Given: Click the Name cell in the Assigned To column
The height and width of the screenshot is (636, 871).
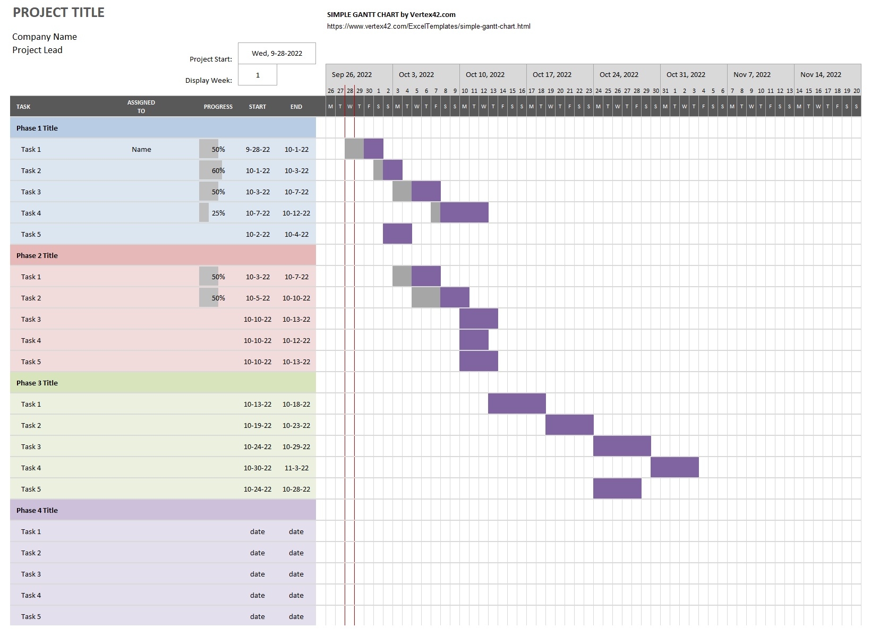Looking at the screenshot, I should click(x=141, y=149).
